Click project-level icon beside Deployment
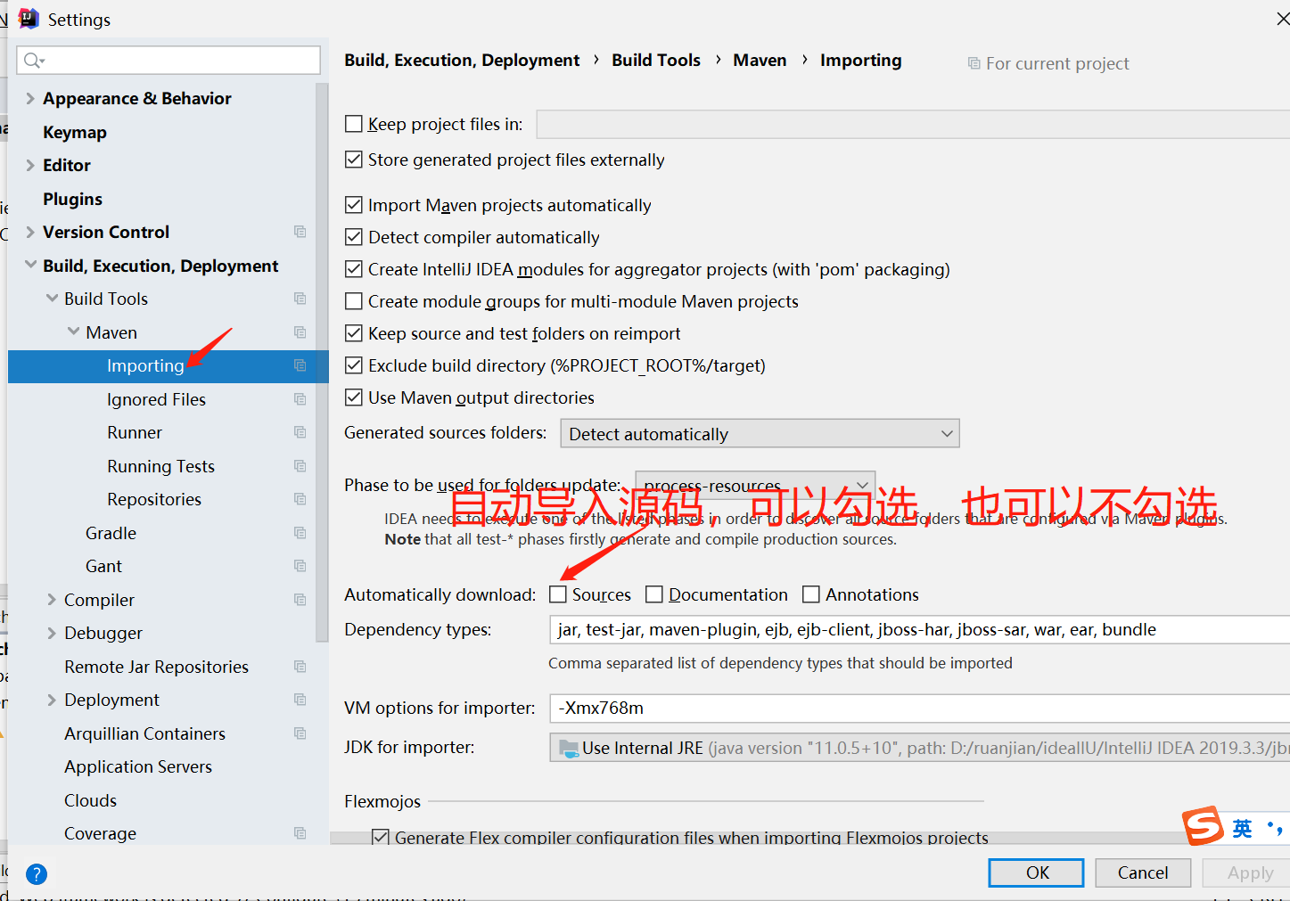The height and width of the screenshot is (901, 1290). coord(300,700)
